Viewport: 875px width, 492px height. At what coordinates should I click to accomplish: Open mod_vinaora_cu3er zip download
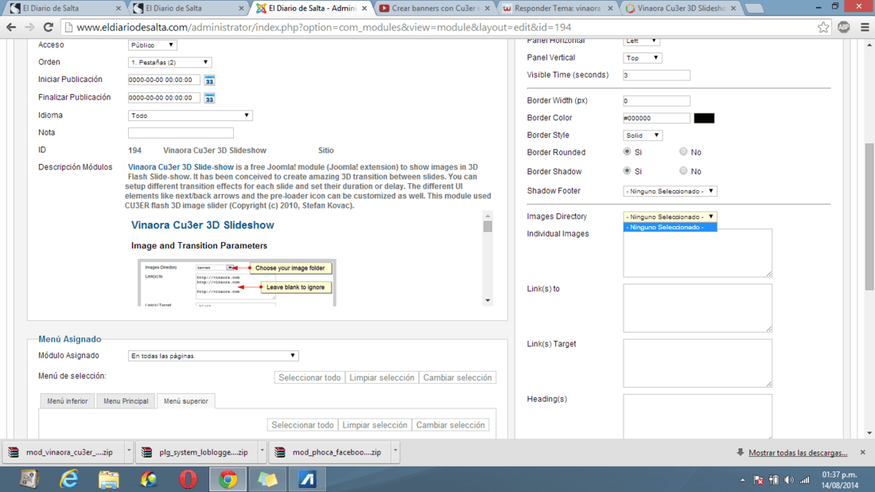pyautogui.click(x=63, y=451)
